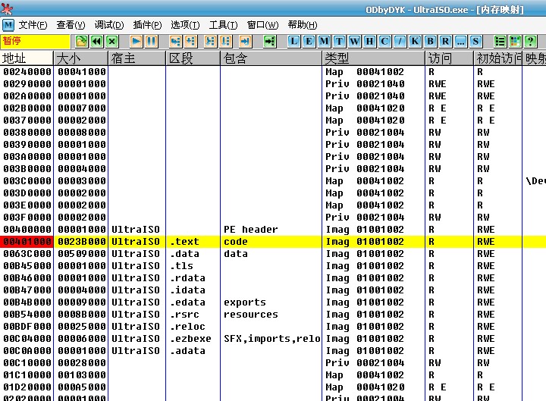This screenshot has height=401, width=546.
Task: Open Source window with S button
Action: pos(475,42)
